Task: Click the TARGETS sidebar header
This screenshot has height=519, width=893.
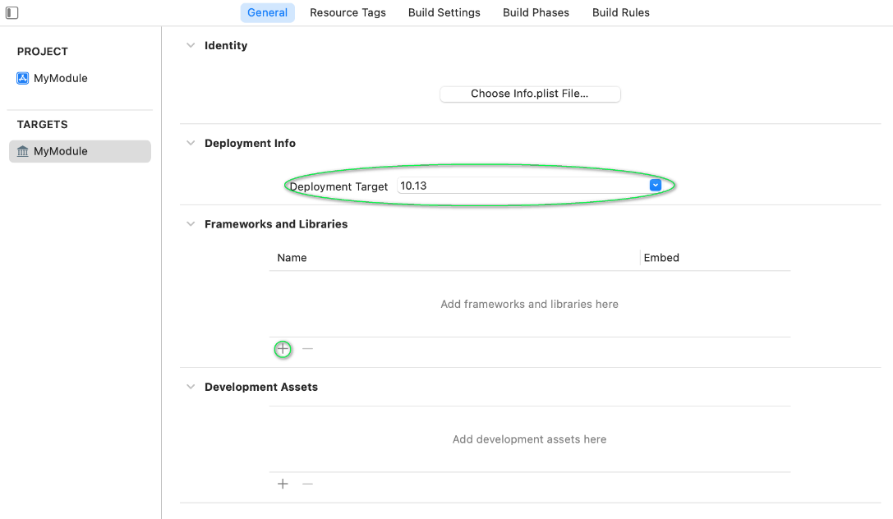Action: point(43,125)
